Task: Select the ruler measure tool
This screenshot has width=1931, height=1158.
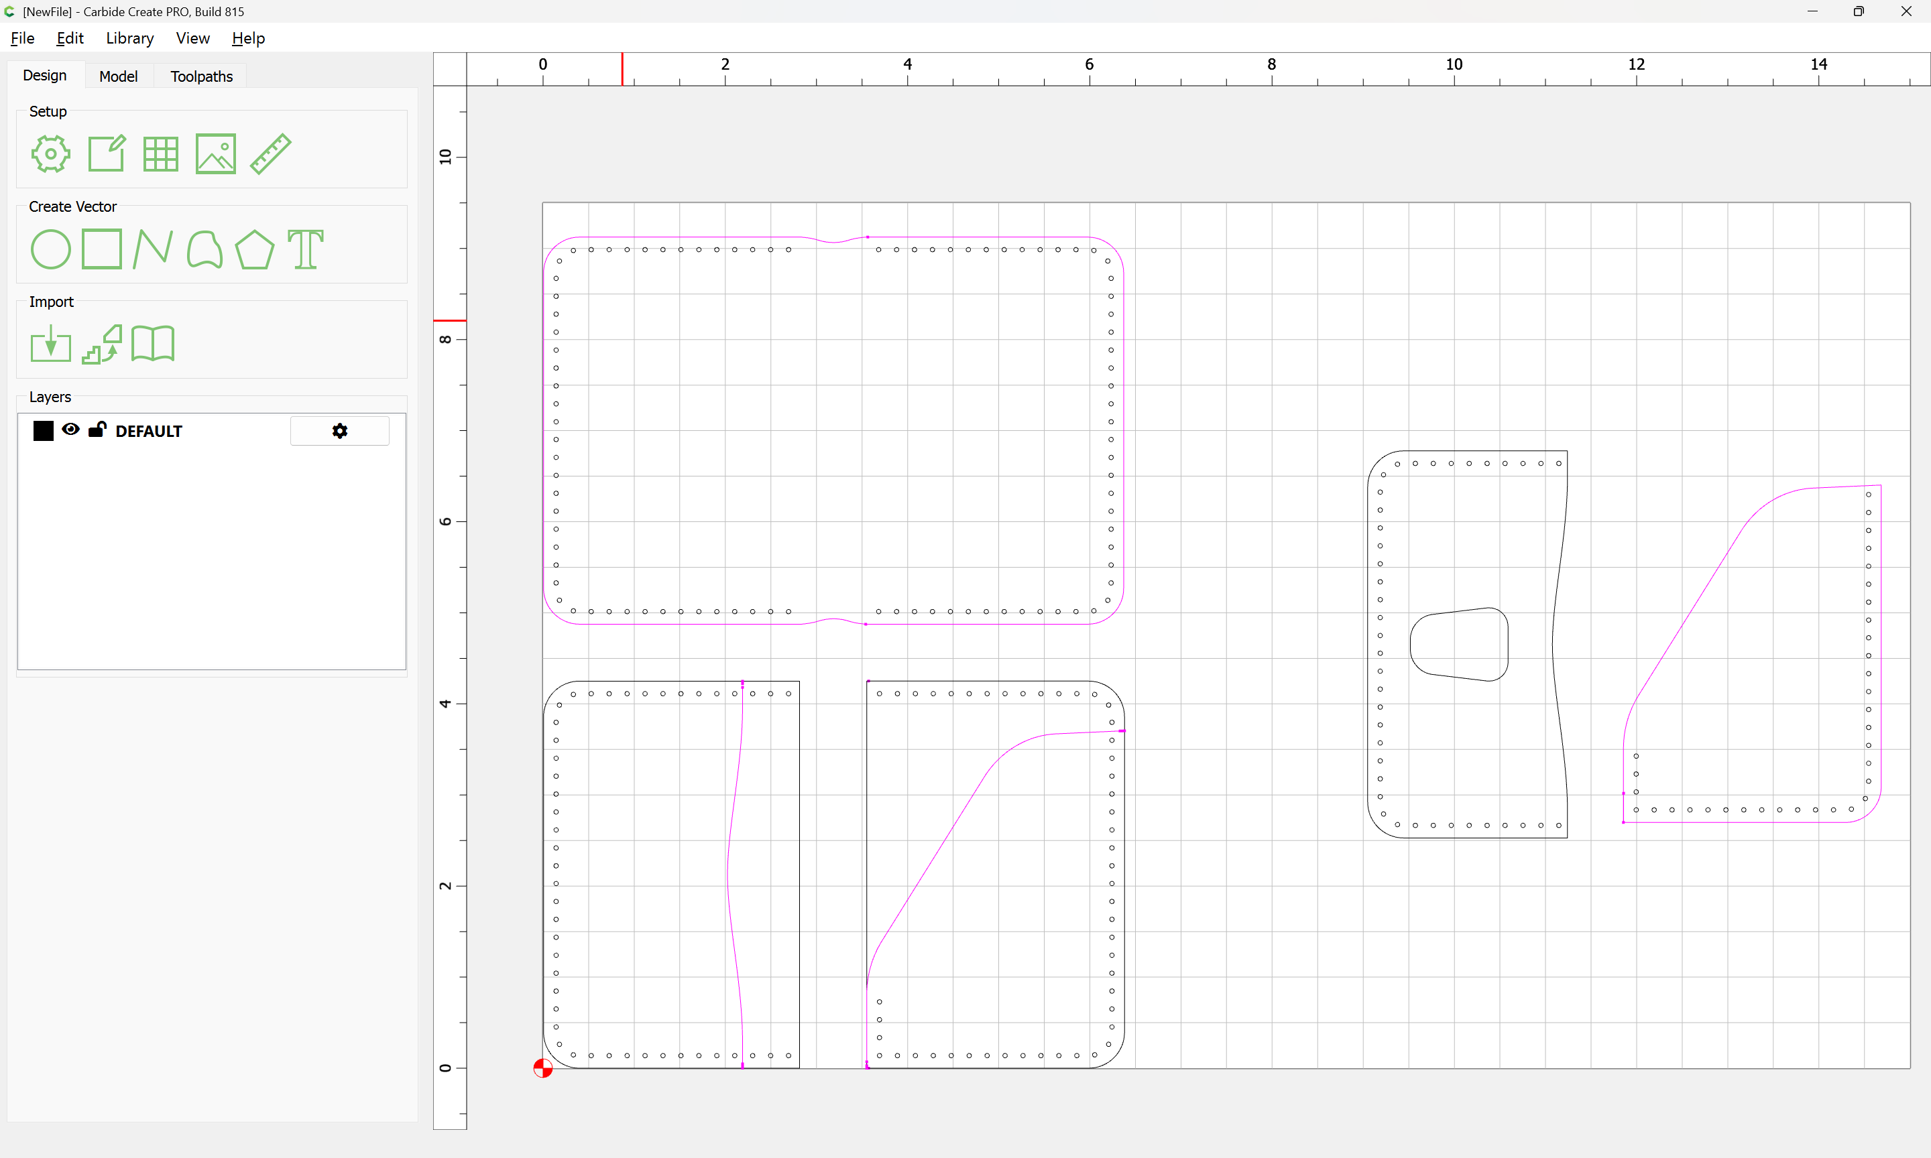Action: 271,153
